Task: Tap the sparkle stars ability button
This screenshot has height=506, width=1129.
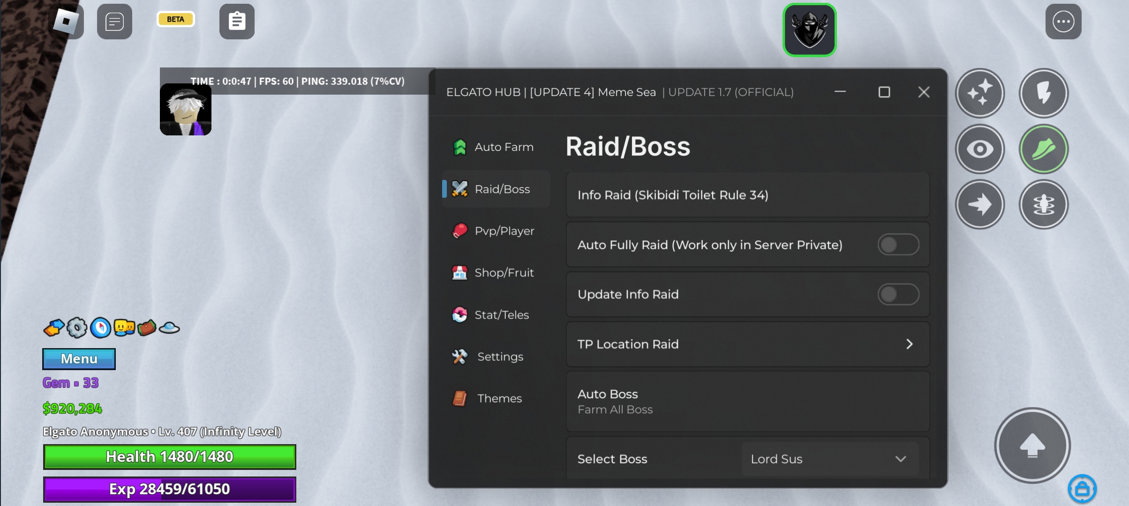Action: (x=980, y=93)
